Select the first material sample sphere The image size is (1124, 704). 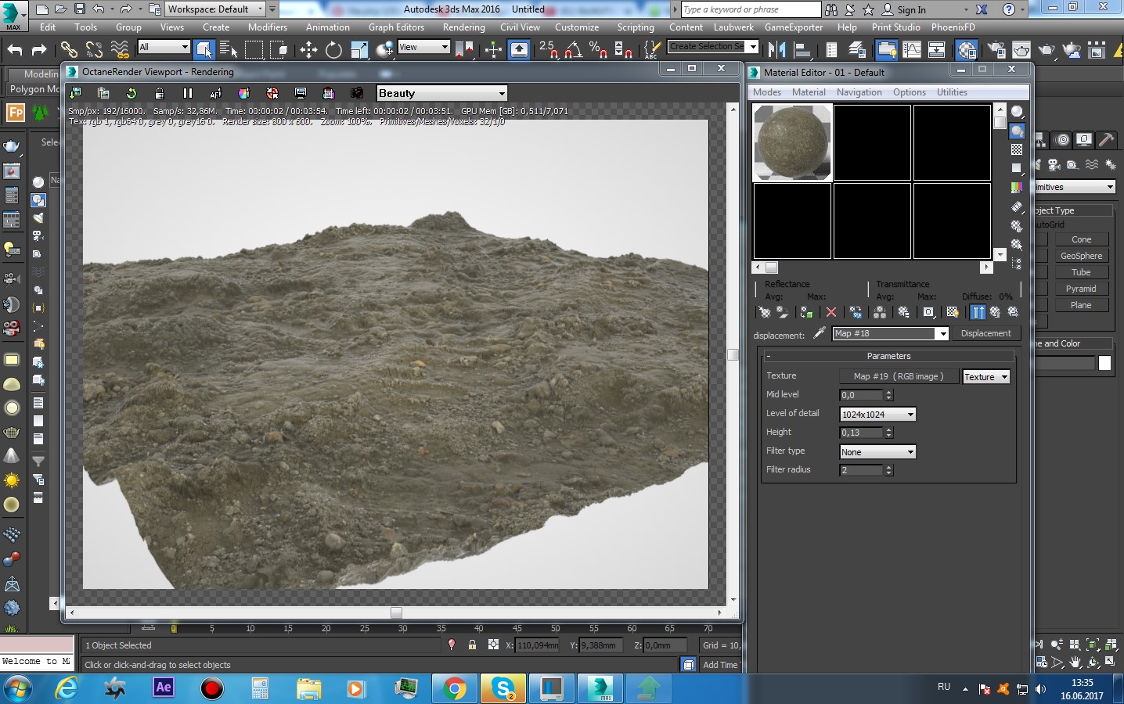point(792,143)
